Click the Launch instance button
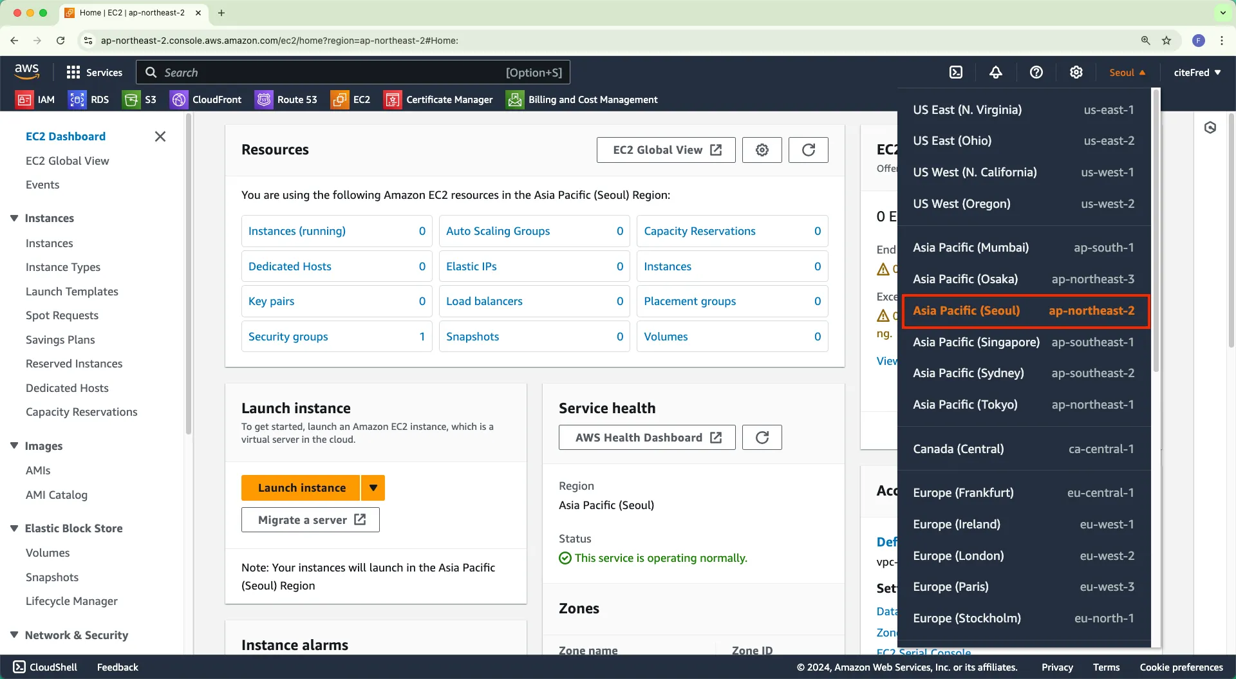This screenshot has width=1236, height=679. coord(301,488)
